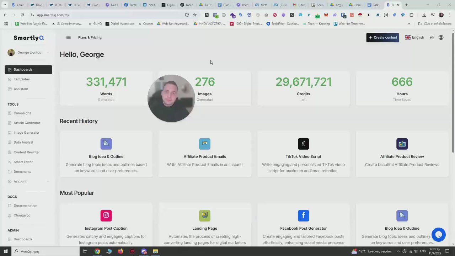The width and height of the screenshot is (455, 256).
Task: Go back with the browser back arrow
Action: tap(5, 15)
